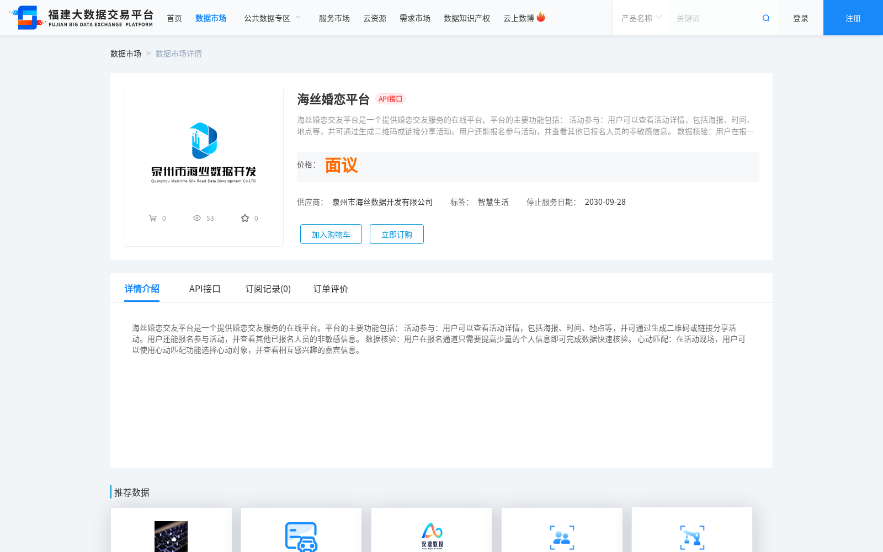Screen dimensions: 883x552
Task: Click the Fujian Big Data Exchange Platform logo
Action: (81, 18)
